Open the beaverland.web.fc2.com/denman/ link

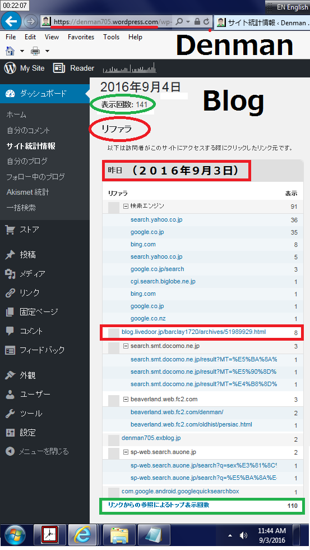pos(177,412)
